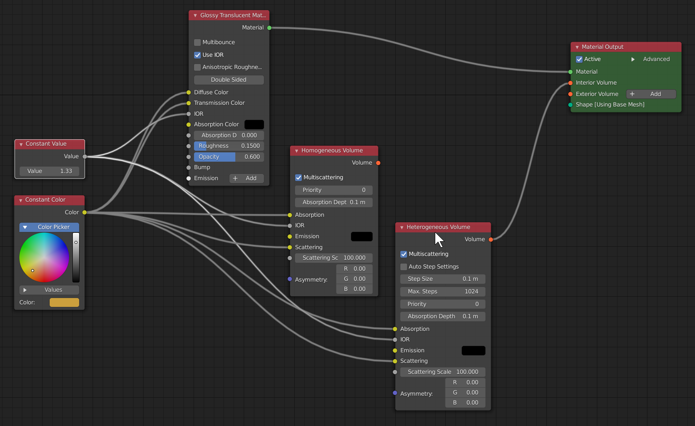Click the orange Color swatch in Constant Color
695x426 pixels.
(x=64, y=303)
